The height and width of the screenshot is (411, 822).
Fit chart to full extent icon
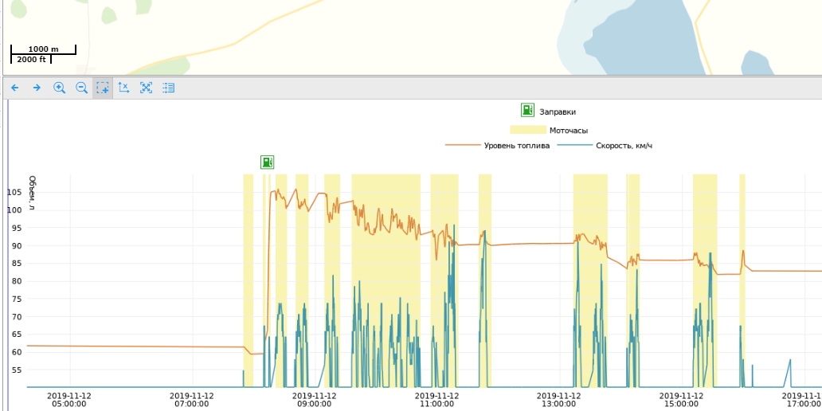point(146,88)
